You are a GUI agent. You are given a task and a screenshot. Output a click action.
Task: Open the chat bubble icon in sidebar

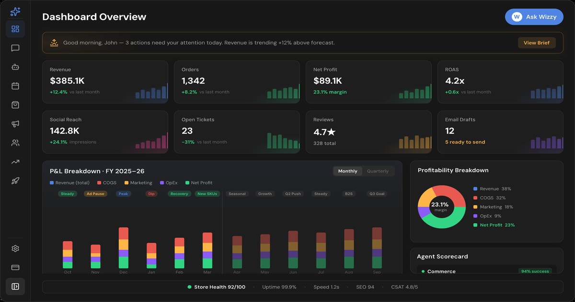point(15,48)
